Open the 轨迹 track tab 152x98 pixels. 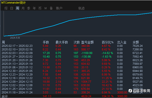82,8
